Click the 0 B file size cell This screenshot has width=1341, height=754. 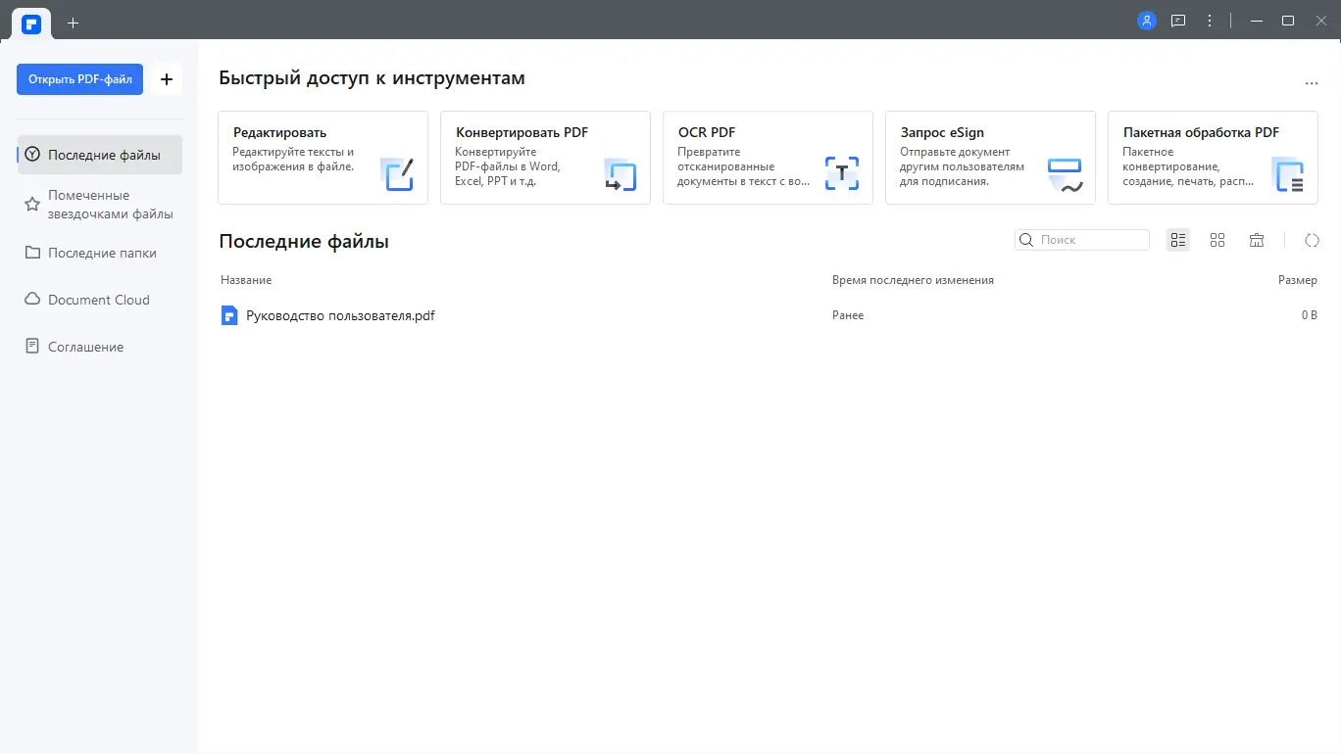1309,315
